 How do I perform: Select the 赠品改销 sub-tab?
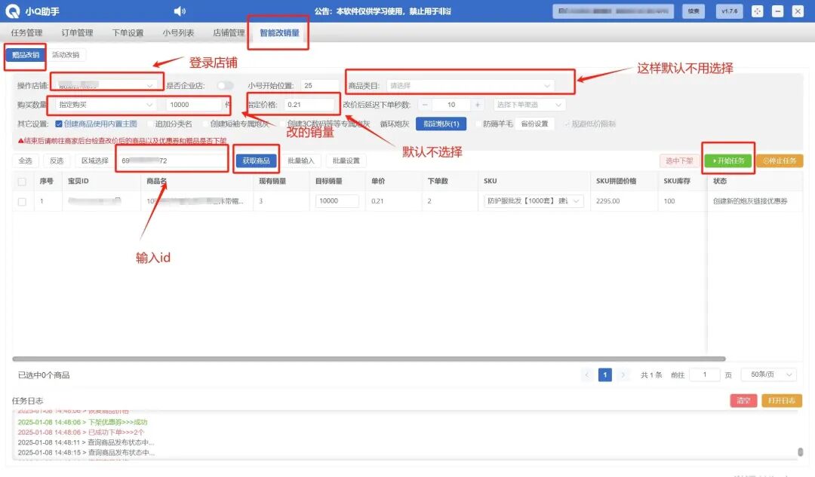coord(26,54)
